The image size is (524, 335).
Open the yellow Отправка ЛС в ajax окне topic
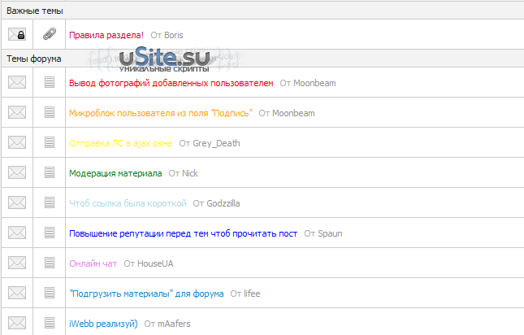(x=120, y=143)
